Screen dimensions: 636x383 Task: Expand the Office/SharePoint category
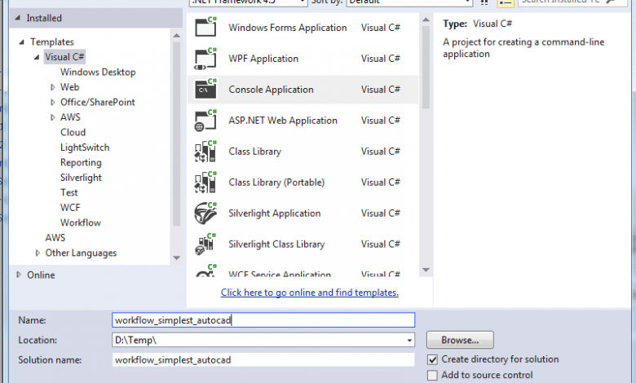click(x=52, y=102)
